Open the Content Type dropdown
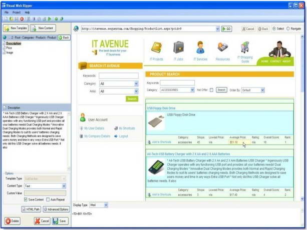Image resolution: width=307 pixels, height=230 pixels. click(64, 185)
